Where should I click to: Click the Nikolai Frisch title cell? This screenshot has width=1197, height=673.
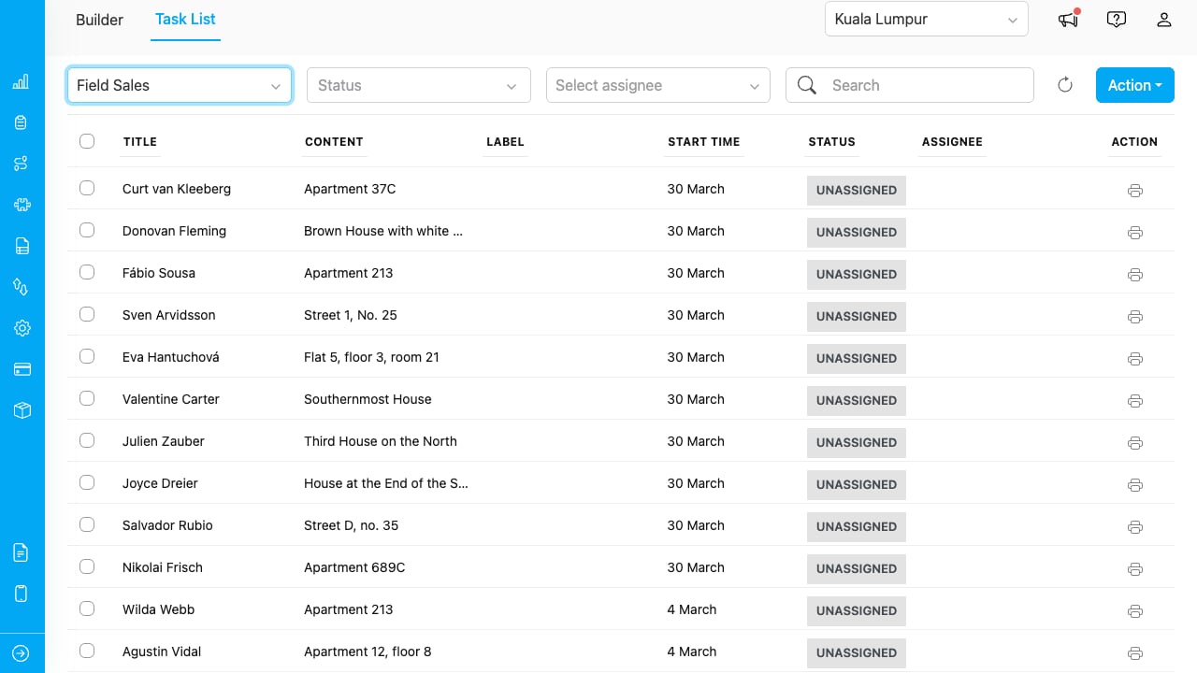[163, 567]
